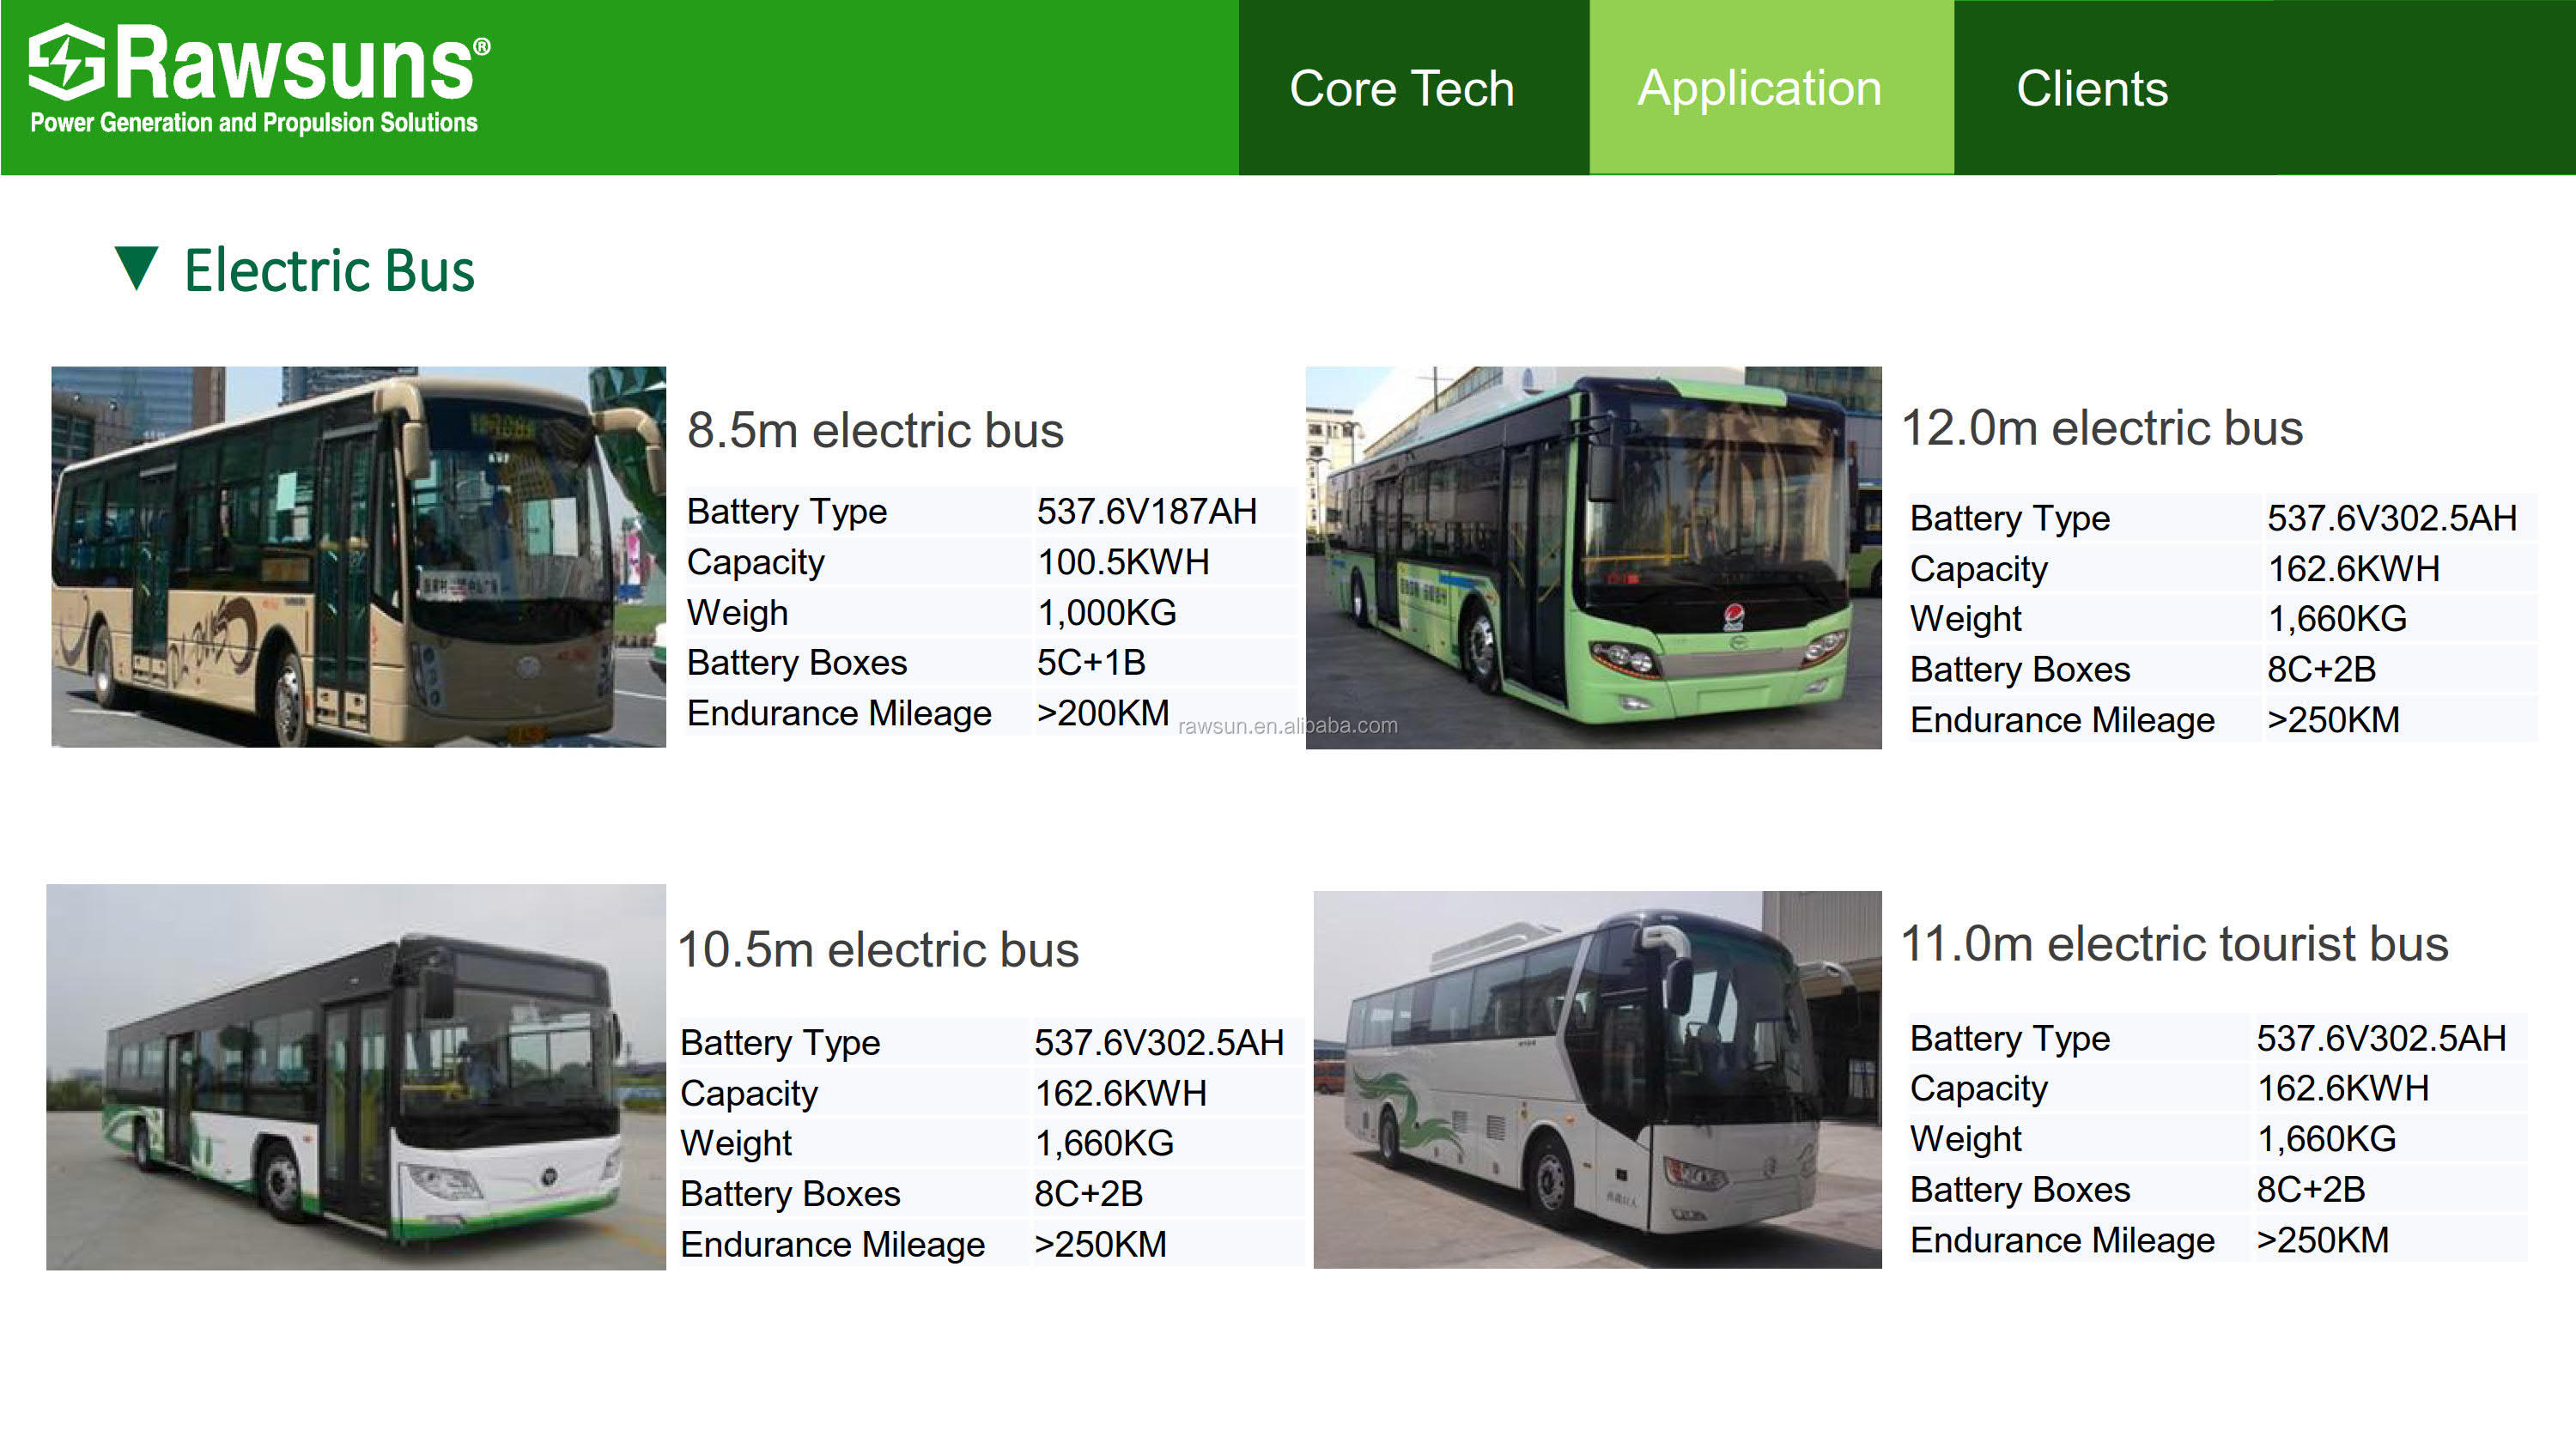
Task: Select 8C+2B value of tourist bus
Action: coord(2311,1189)
